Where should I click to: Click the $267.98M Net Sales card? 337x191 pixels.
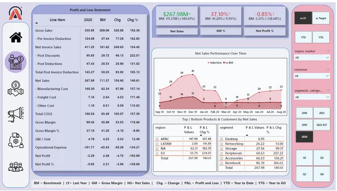tap(177, 16)
